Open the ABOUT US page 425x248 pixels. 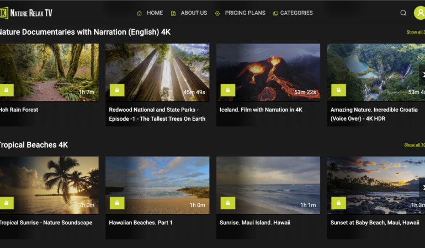[189, 13]
